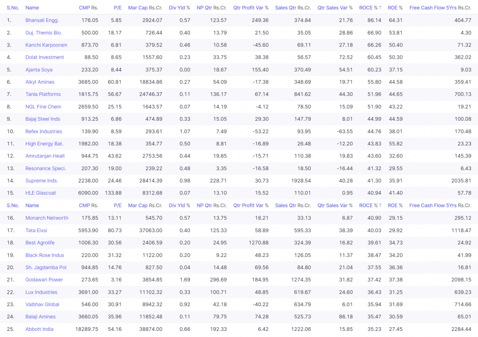Select Bhansali Engg. market cap value 2924.07
478x337 pixels.
(x=152, y=21)
